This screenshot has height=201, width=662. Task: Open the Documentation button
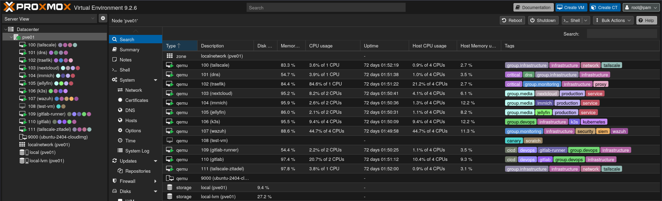tap(533, 7)
